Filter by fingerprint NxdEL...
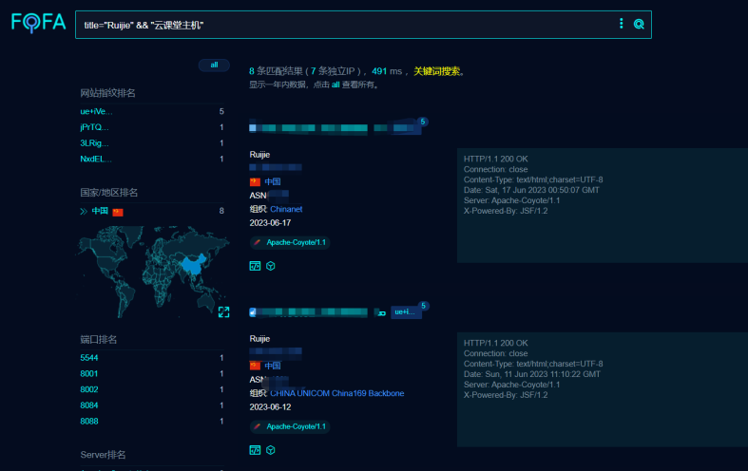The image size is (748, 471). pyautogui.click(x=96, y=159)
